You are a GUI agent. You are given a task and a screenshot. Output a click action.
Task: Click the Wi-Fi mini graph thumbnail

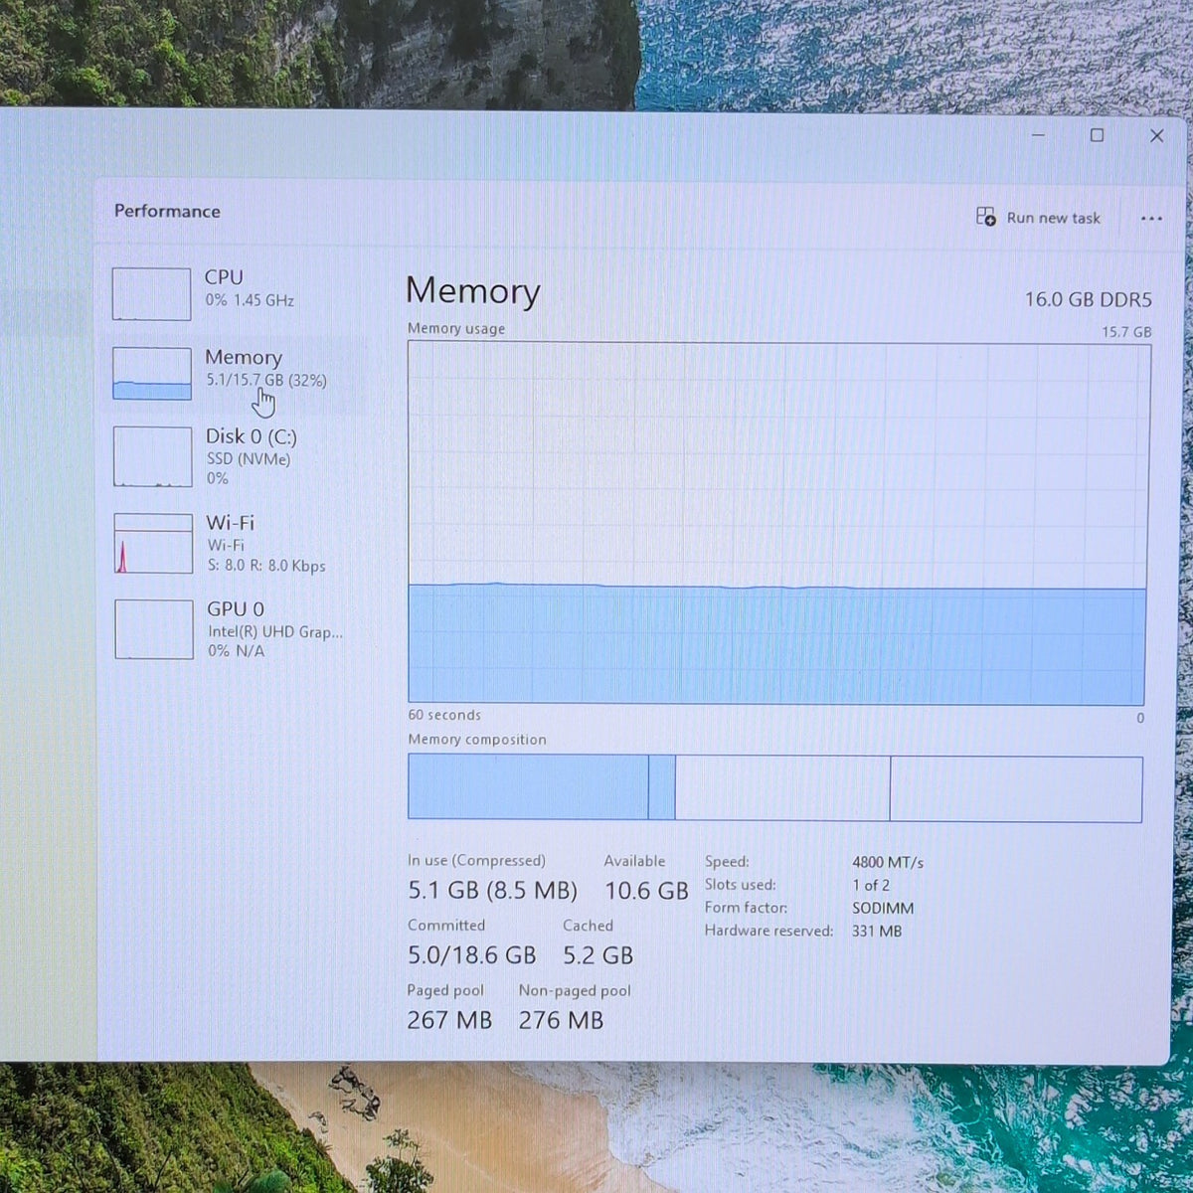(153, 543)
